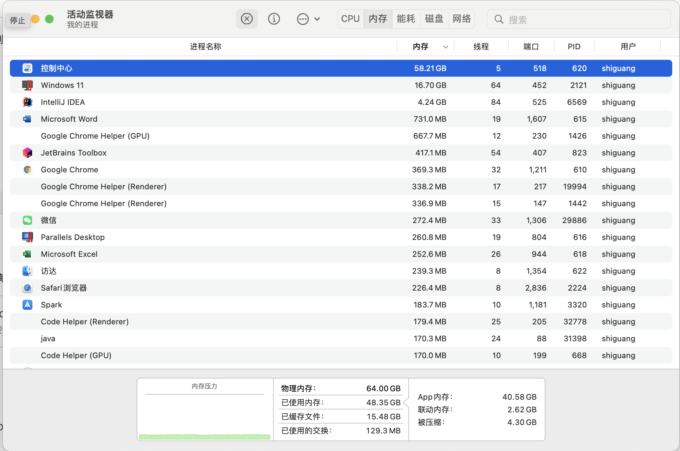Open the 磁盘 tab

pos(434,19)
